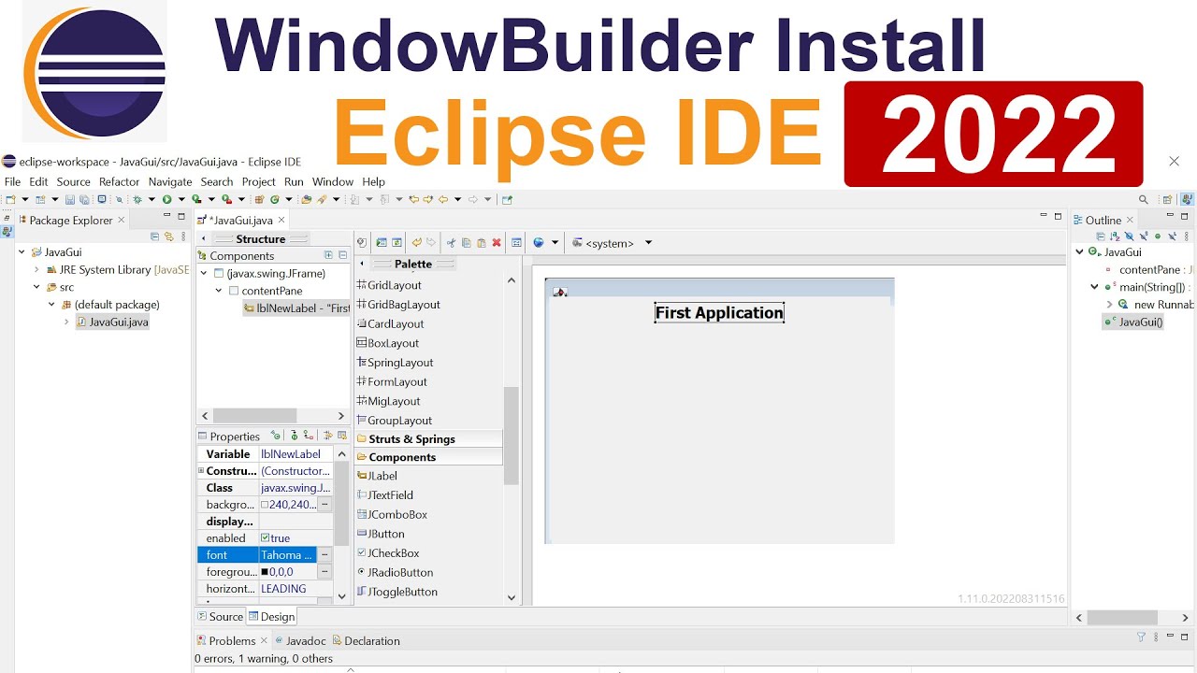1197x673 pixels.
Task: Click the Search magnifier icon at top right
Action: (x=1143, y=199)
